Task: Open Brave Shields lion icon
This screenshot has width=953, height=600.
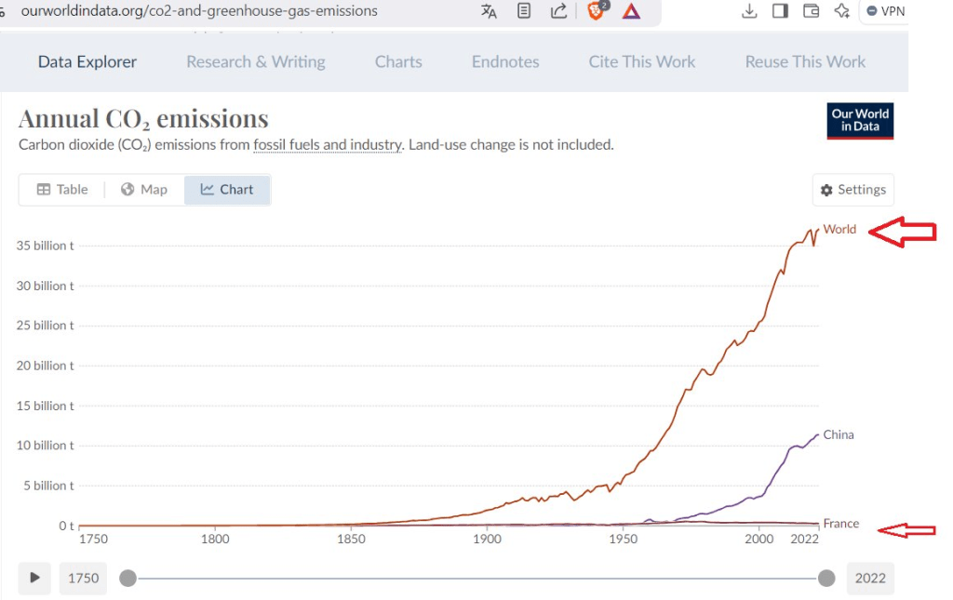Action: click(597, 11)
